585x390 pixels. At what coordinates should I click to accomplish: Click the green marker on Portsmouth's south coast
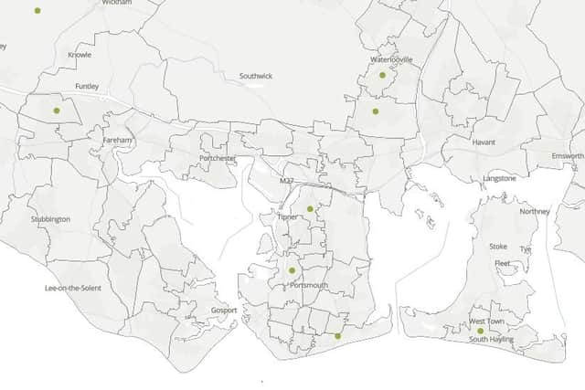point(337,336)
